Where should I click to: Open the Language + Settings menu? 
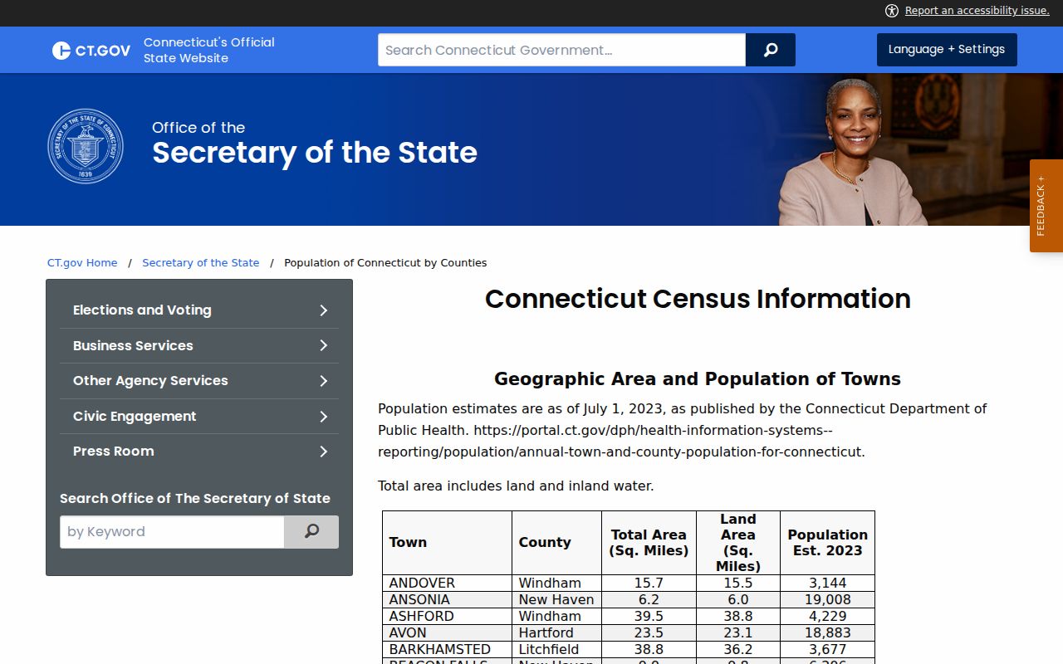[x=947, y=50]
